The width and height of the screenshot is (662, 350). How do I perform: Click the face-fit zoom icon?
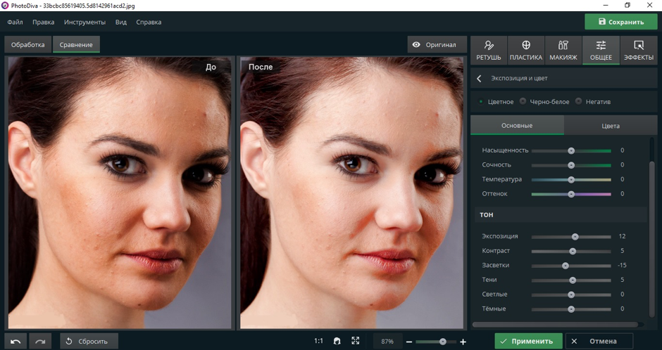(x=337, y=342)
